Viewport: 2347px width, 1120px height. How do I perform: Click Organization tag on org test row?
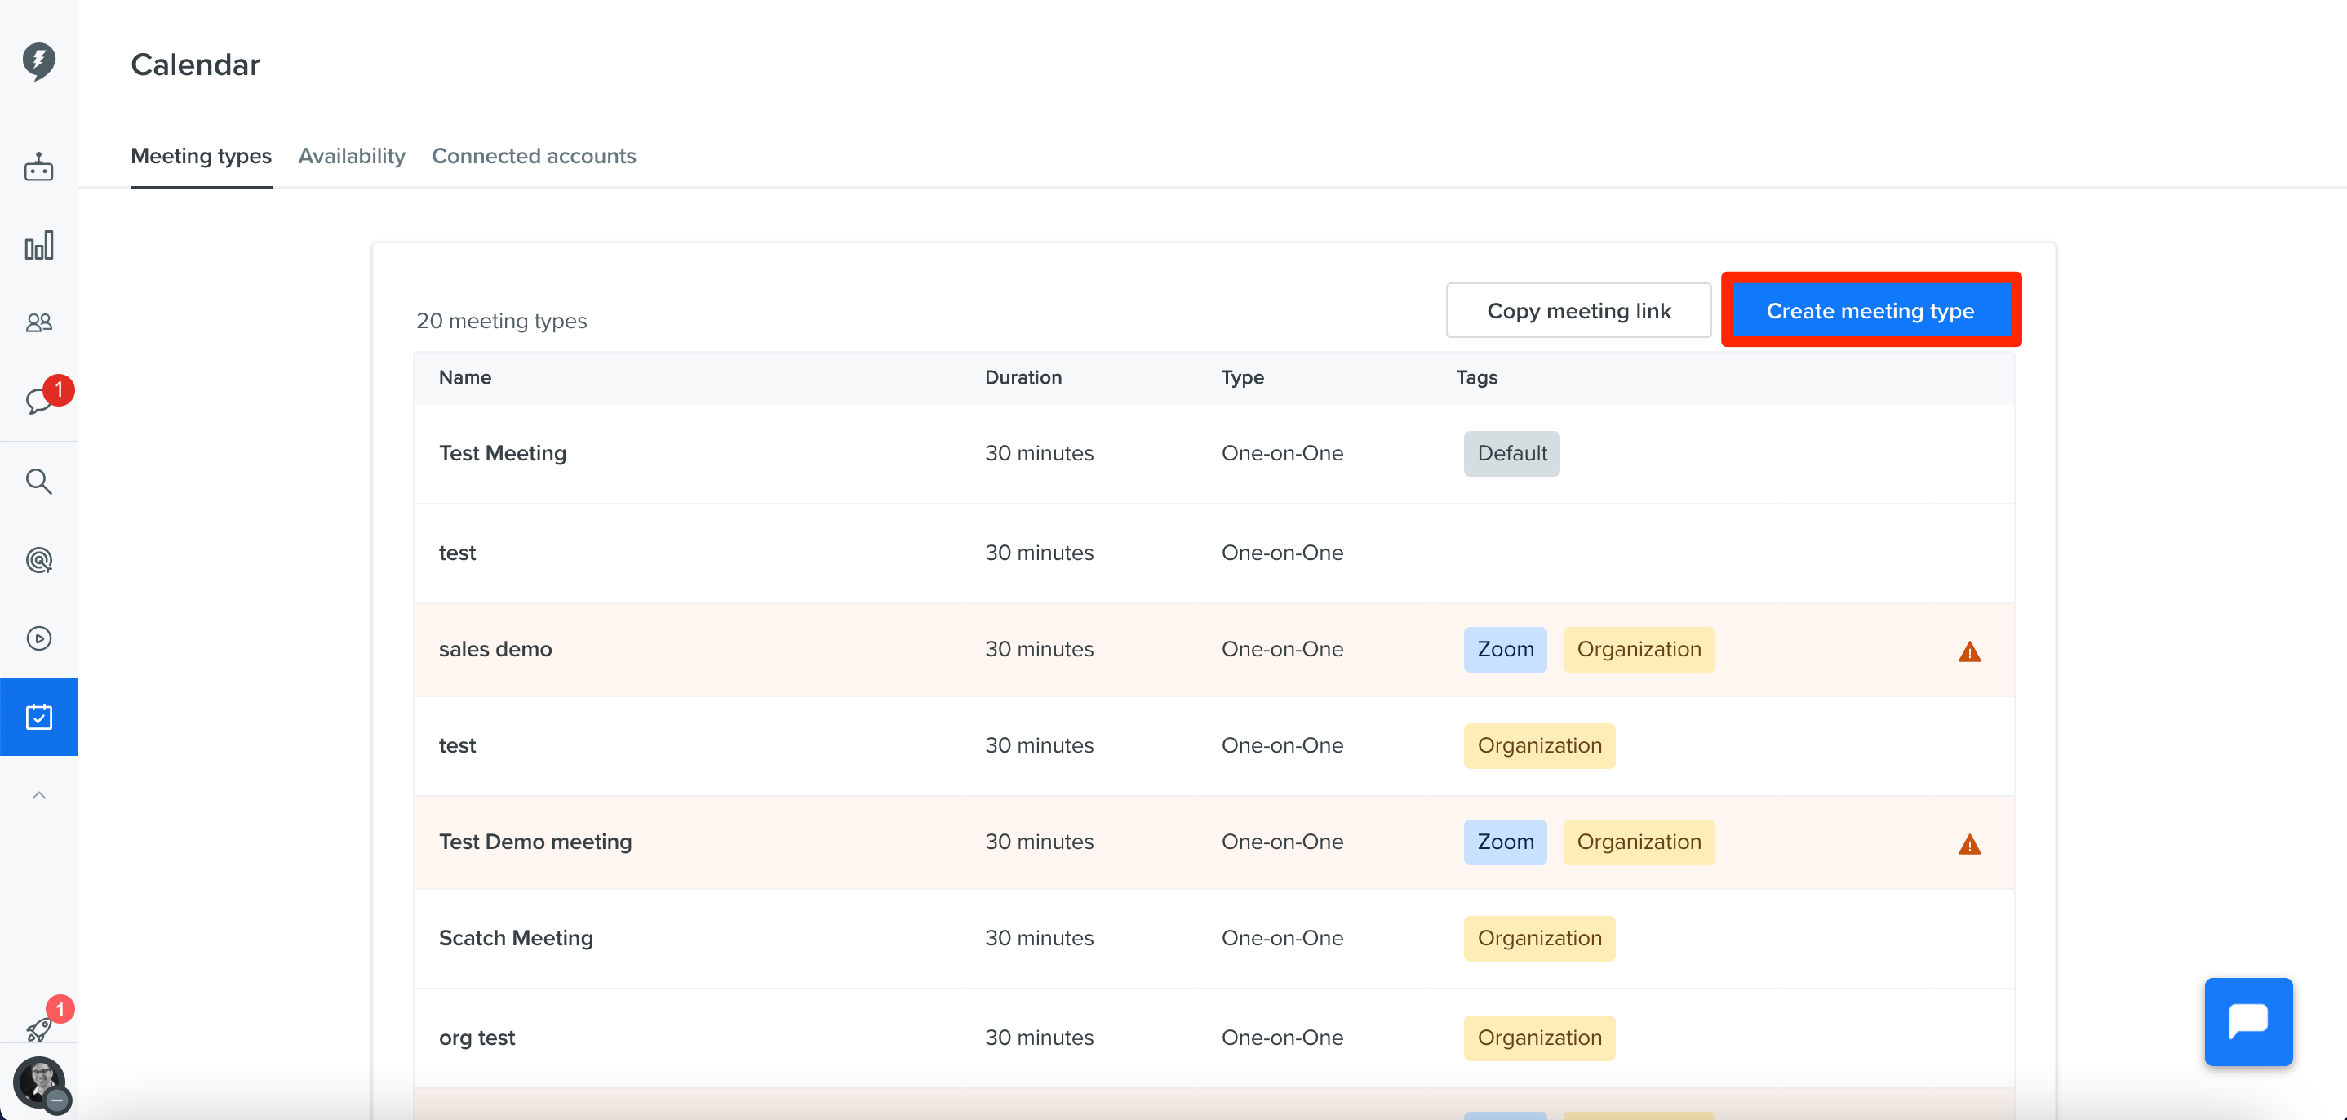coord(1539,1038)
